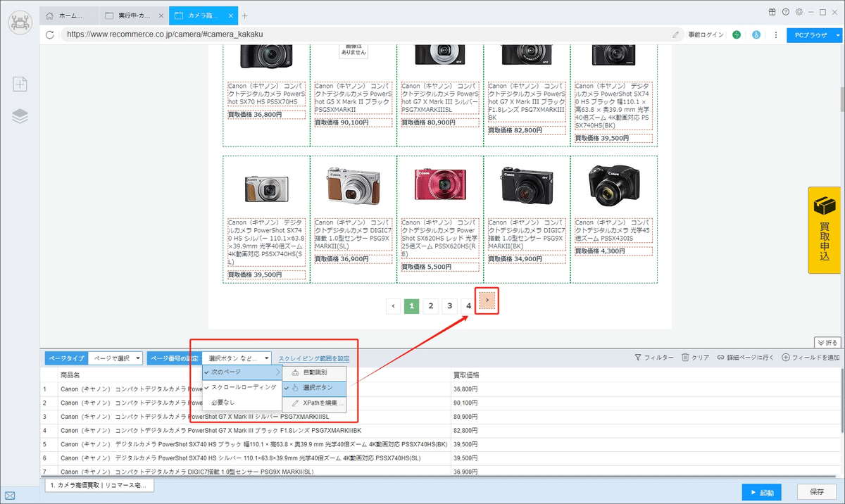Click the pencil edit icon in URL bar
The image size is (845, 504).
(x=676, y=34)
